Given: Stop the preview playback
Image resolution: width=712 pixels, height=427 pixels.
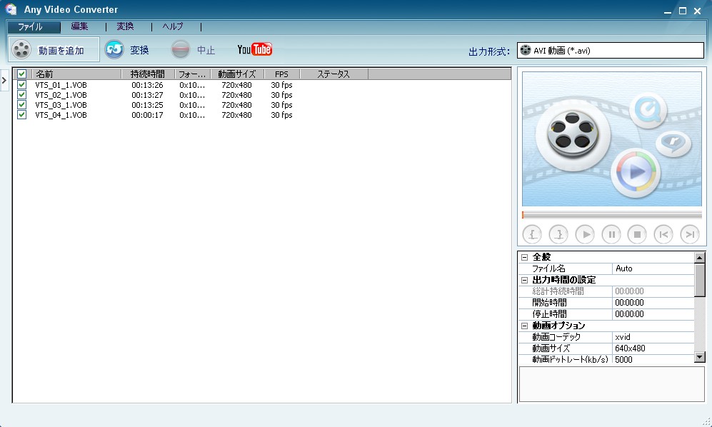Looking at the screenshot, I should pos(637,234).
